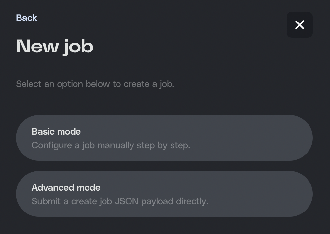Image resolution: width=330 pixels, height=234 pixels.
Task: Select Basic mode option
Action: click(164, 138)
